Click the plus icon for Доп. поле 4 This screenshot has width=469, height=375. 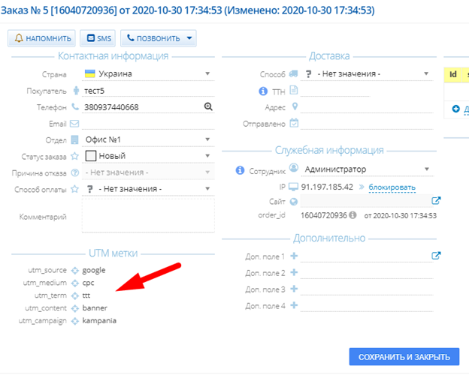click(x=294, y=305)
